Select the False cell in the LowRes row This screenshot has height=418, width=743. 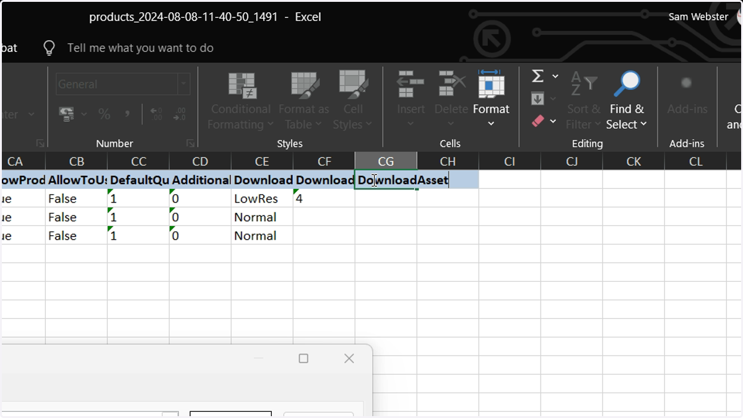pyautogui.click(x=76, y=199)
